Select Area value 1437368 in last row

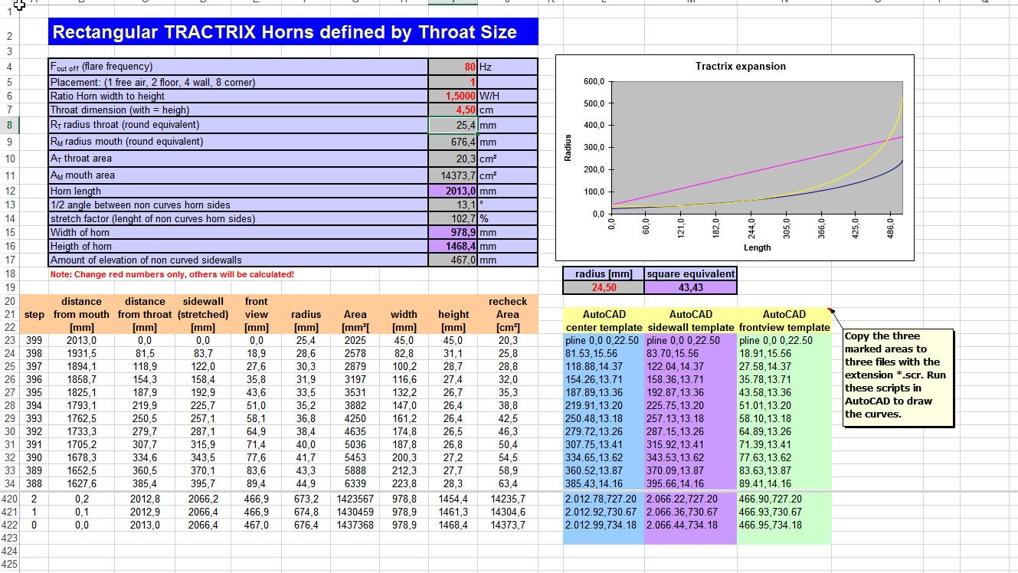pos(354,525)
